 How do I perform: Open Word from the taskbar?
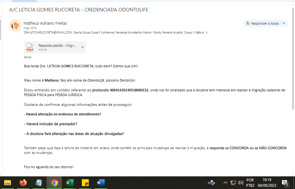pyautogui.click(x=101, y=183)
